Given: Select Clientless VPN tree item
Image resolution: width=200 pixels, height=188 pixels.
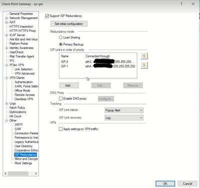Looking at the screenshot, I should pos(23,99).
